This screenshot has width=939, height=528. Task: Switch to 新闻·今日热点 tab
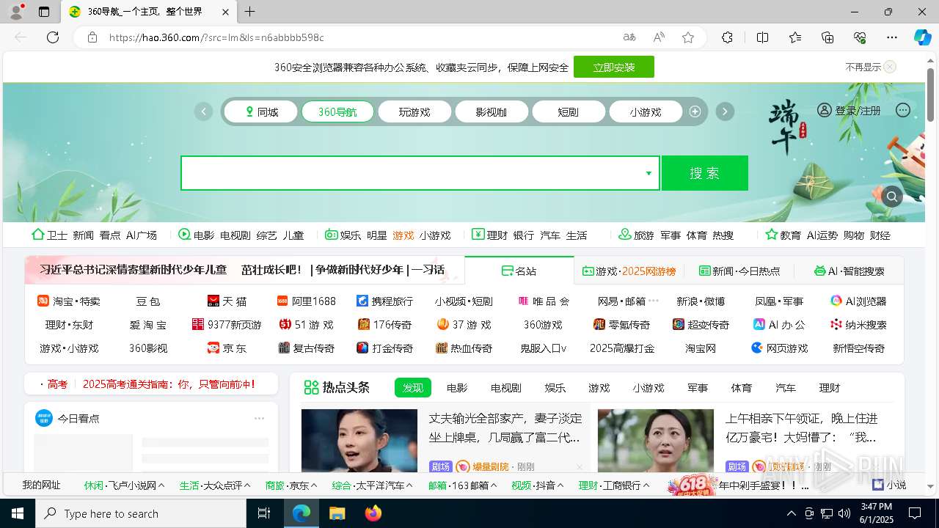(x=739, y=271)
